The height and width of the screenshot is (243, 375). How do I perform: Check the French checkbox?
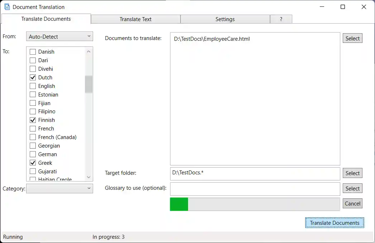(x=32, y=128)
